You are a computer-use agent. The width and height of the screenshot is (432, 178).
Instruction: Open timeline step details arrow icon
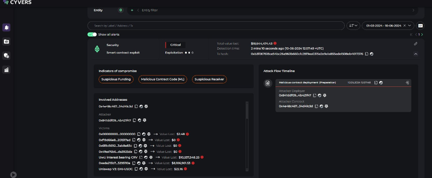tap(407, 82)
